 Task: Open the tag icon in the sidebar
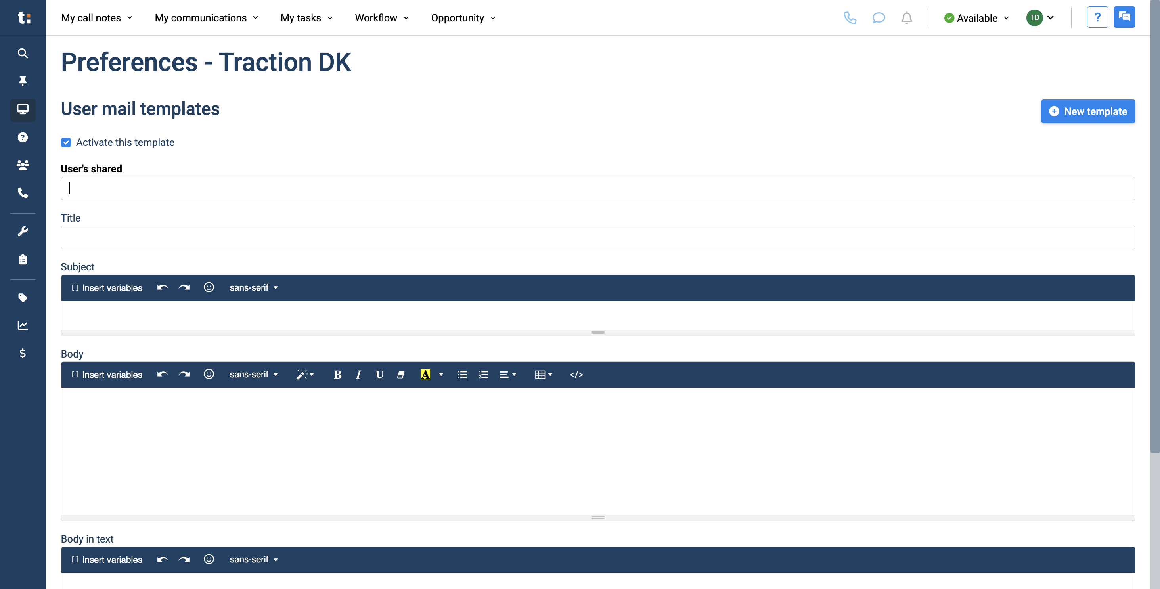pos(23,298)
